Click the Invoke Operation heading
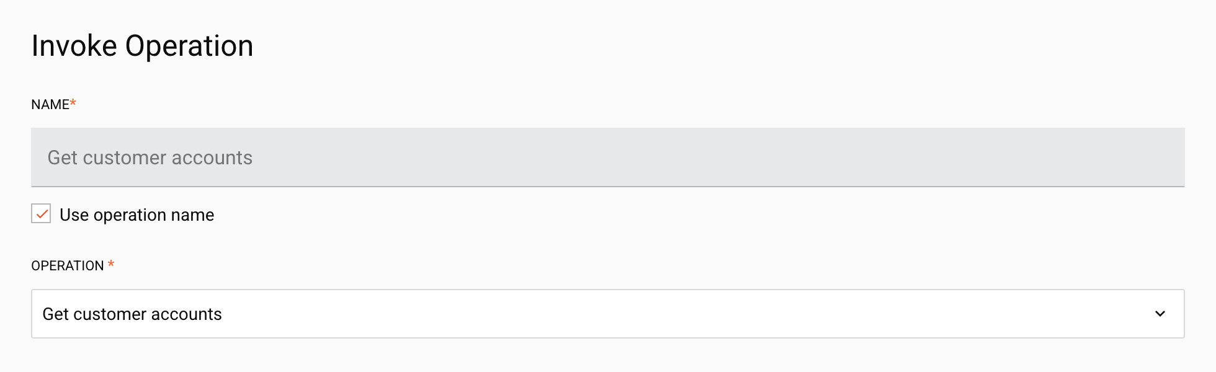This screenshot has width=1216, height=372. 142,46
